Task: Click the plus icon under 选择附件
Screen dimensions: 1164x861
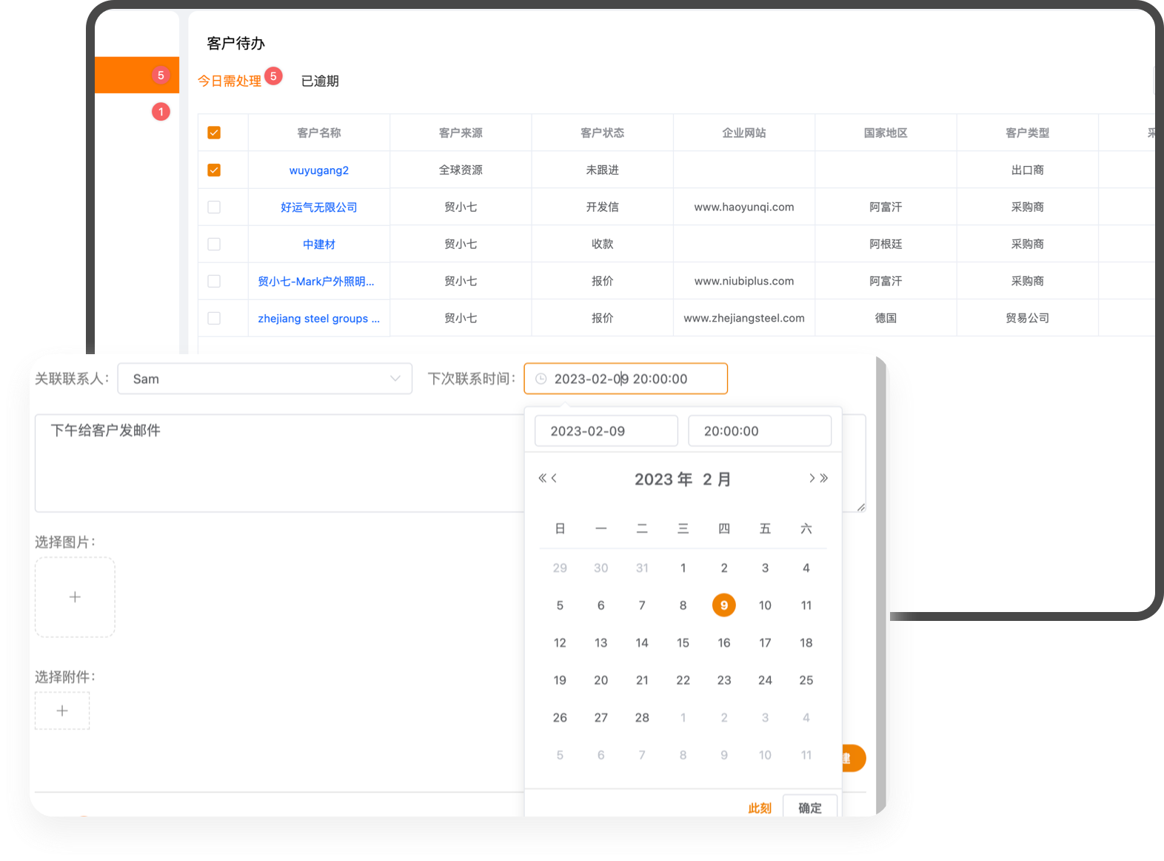Action: [x=62, y=711]
